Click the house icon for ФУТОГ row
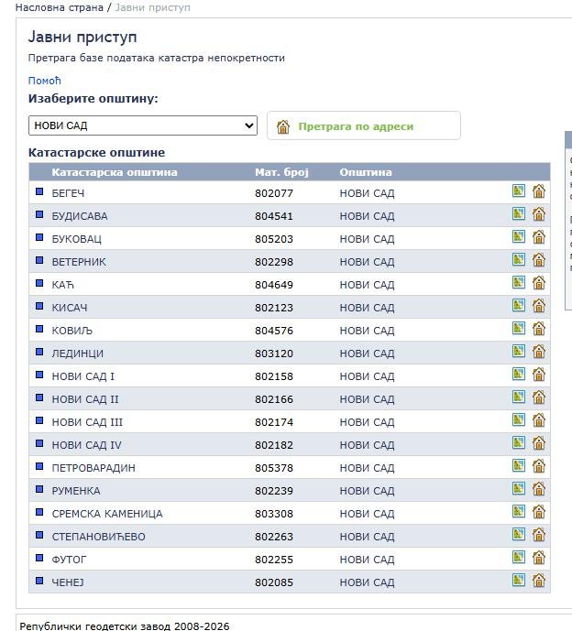 click(x=539, y=558)
